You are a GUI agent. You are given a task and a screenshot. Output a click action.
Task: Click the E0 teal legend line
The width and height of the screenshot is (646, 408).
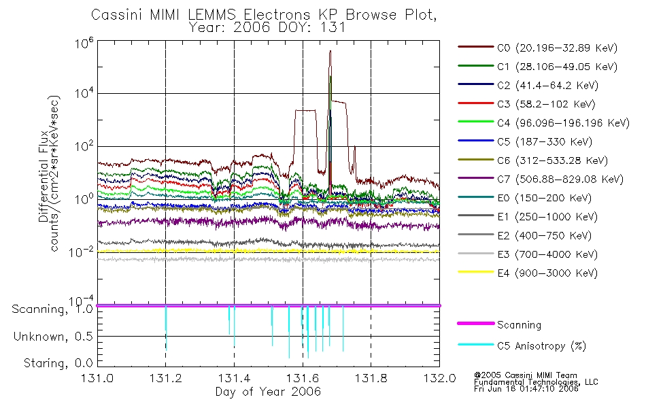point(476,197)
